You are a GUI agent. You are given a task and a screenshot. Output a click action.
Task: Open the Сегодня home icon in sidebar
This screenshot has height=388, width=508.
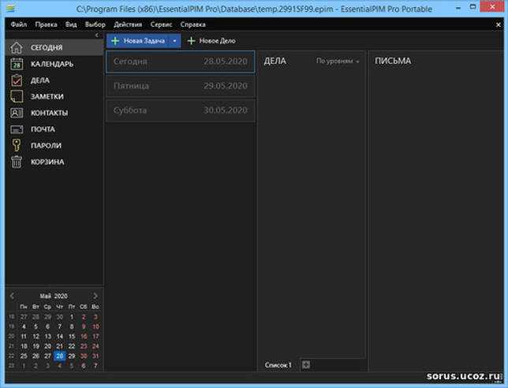pyautogui.click(x=17, y=47)
